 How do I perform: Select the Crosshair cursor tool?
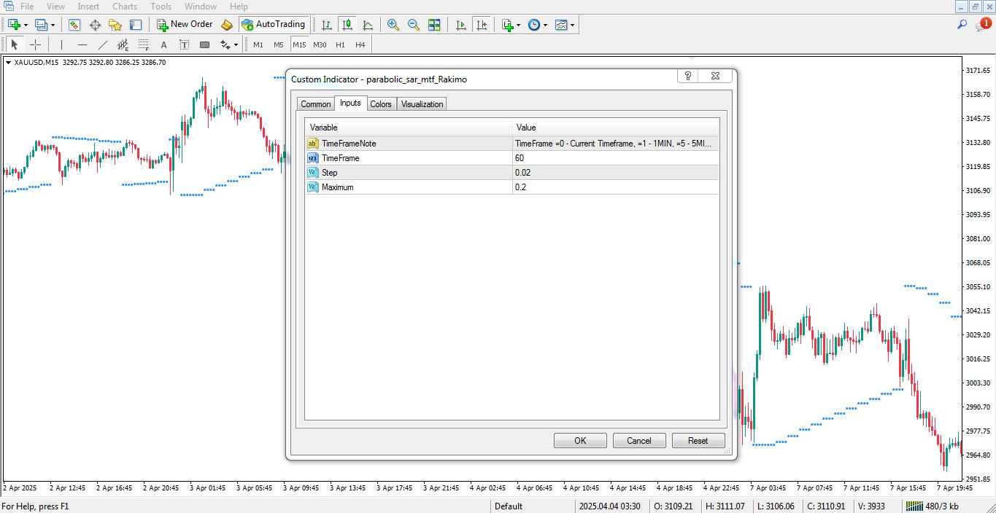pos(35,45)
